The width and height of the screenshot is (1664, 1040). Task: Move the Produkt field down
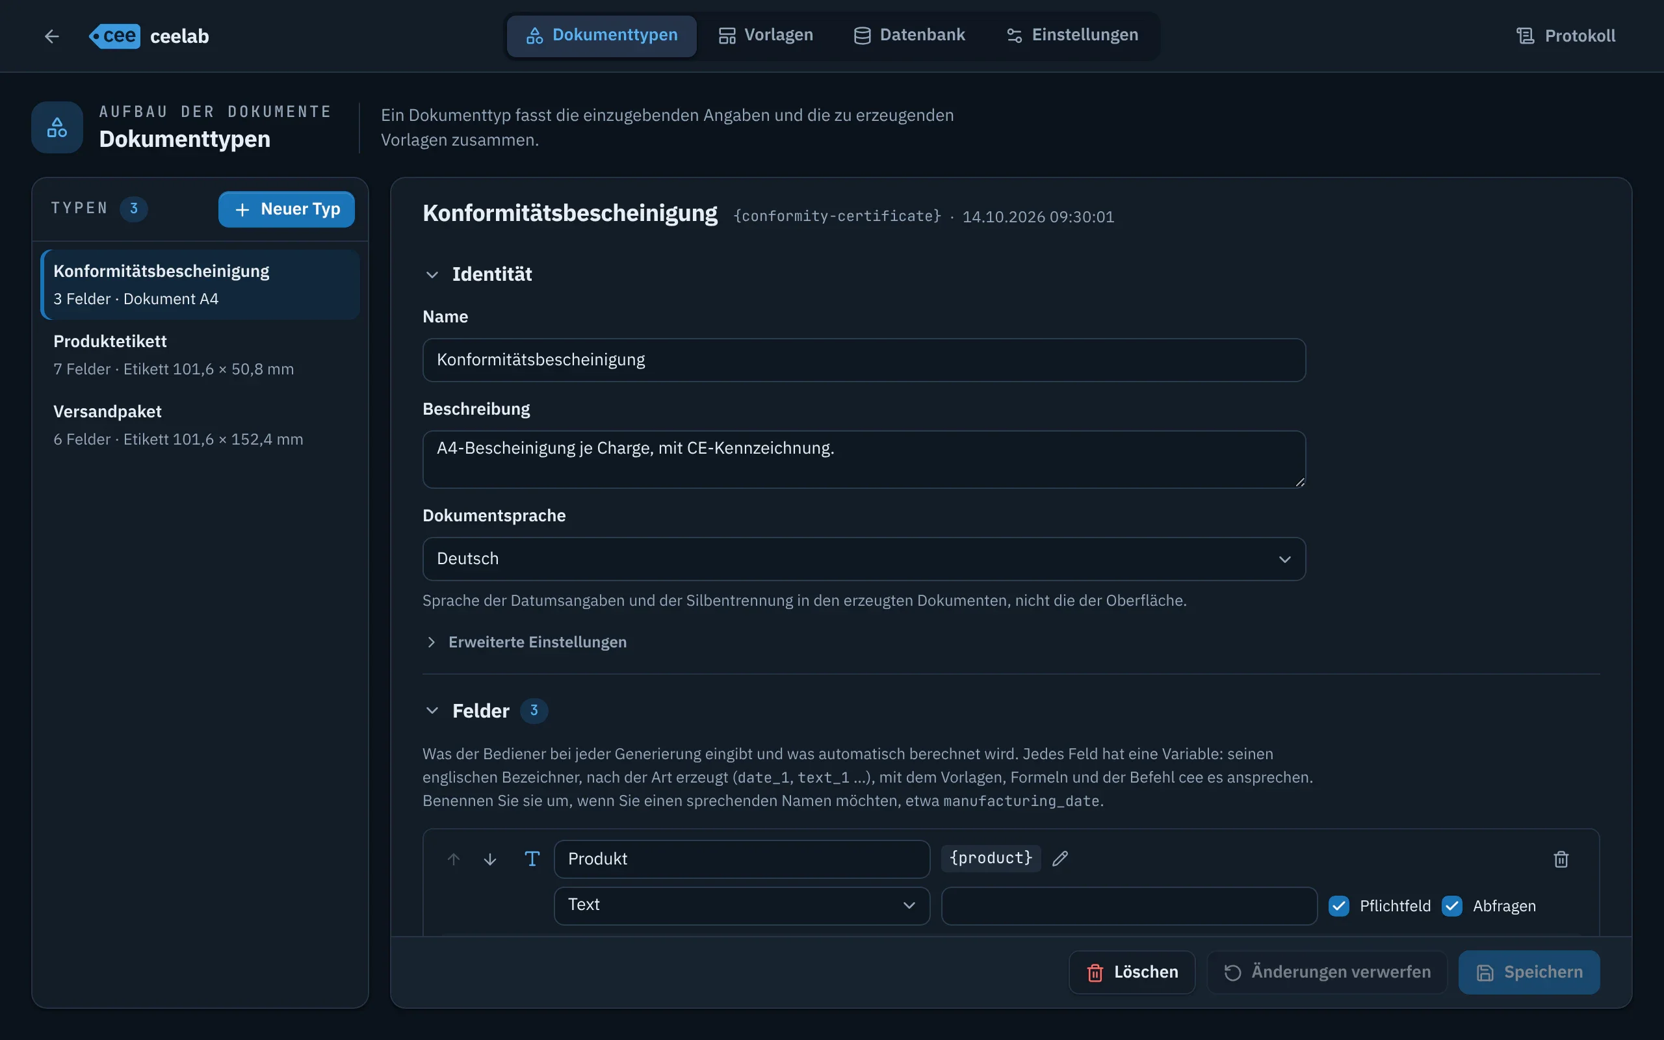click(x=489, y=859)
